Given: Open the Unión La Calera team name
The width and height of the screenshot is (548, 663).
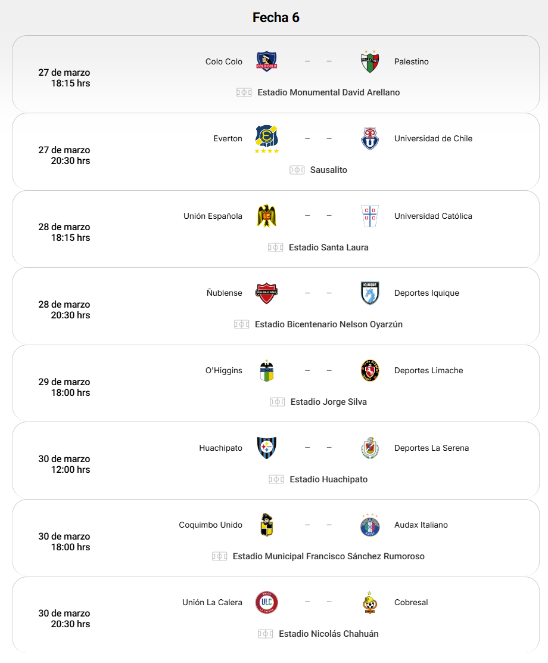Looking at the screenshot, I should coord(212,602).
